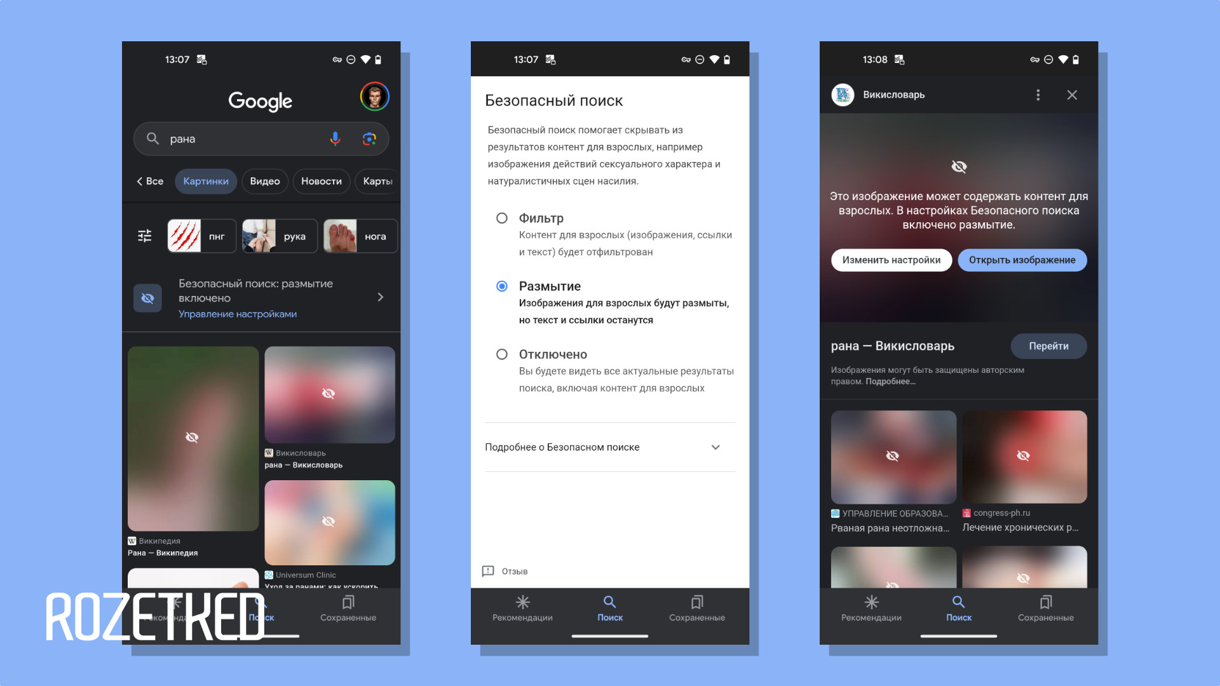Click the Картинки filter tab

(x=206, y=180)
